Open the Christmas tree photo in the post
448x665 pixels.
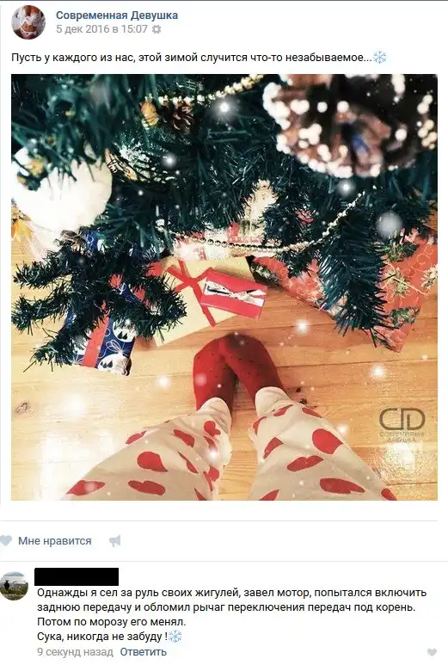click(x=224, y=287)
